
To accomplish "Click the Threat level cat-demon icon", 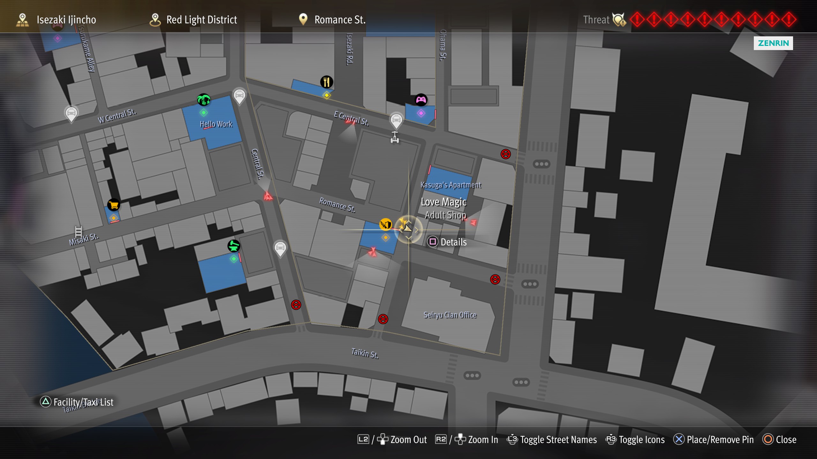I will (619, 20).
